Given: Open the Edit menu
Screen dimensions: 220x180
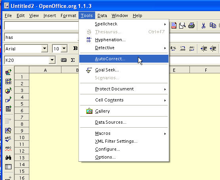Looking at the screenshot, I should tap(21, 15).
